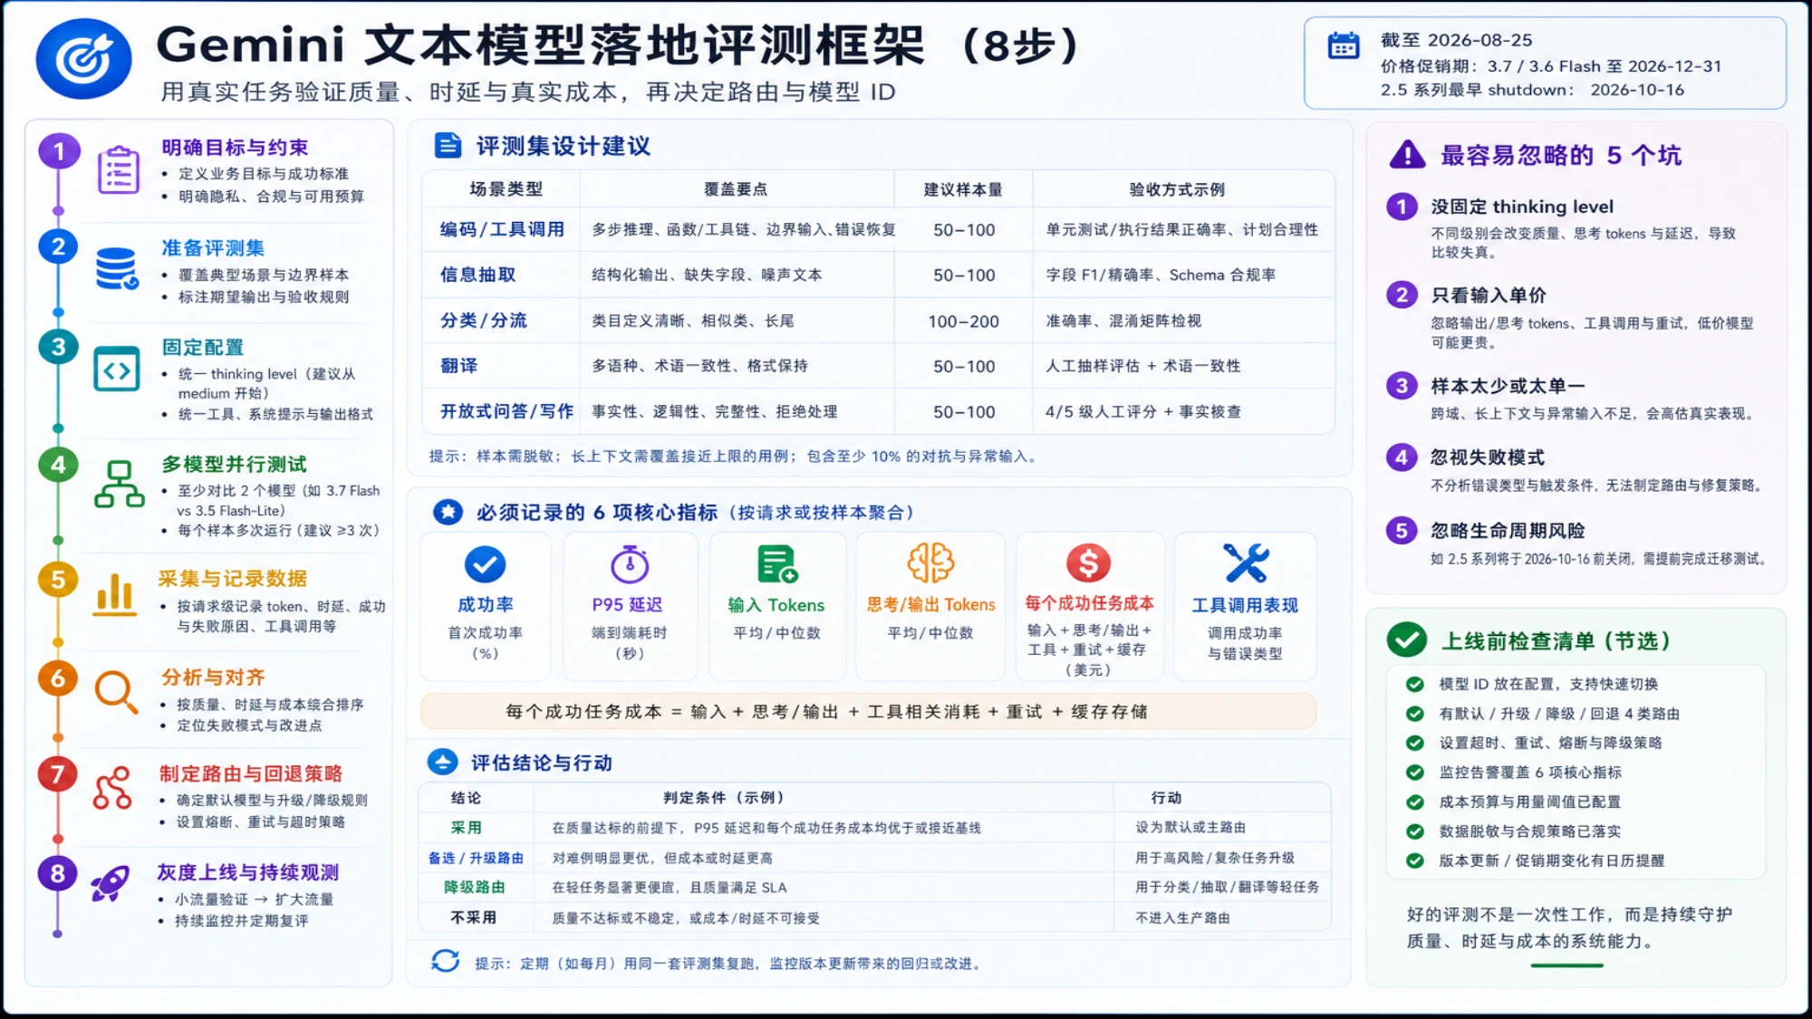Click the 翻译 row label

(x=458, y=365)
